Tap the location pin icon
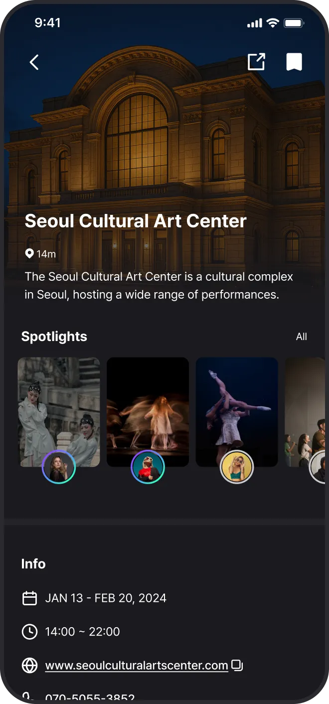 (29, 254)
